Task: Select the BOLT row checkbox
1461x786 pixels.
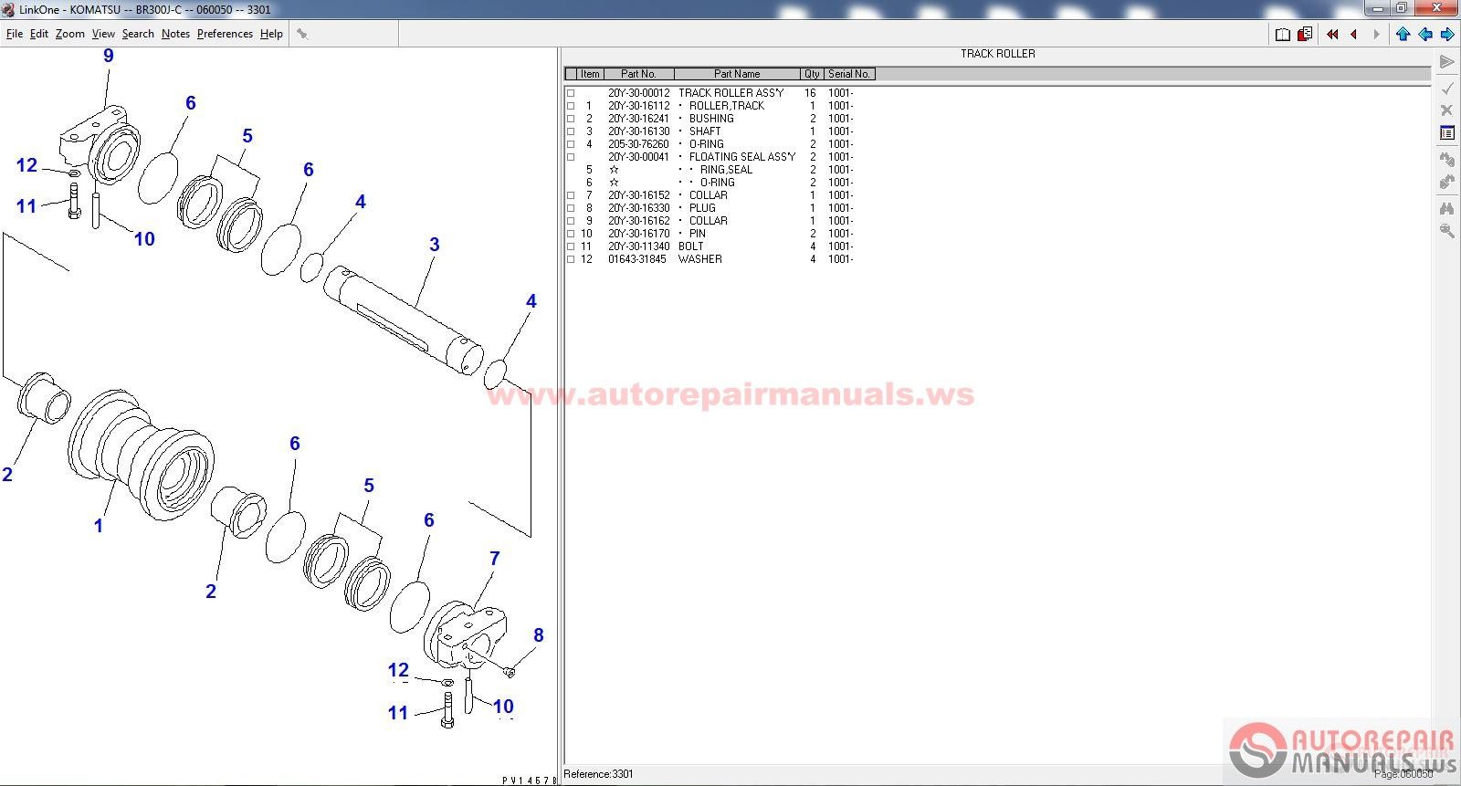Action: click(571, 246)
